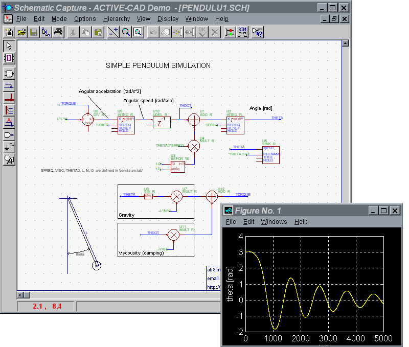Choose the AND gate symbol tool
409x347 pixels.
point(9,74)
